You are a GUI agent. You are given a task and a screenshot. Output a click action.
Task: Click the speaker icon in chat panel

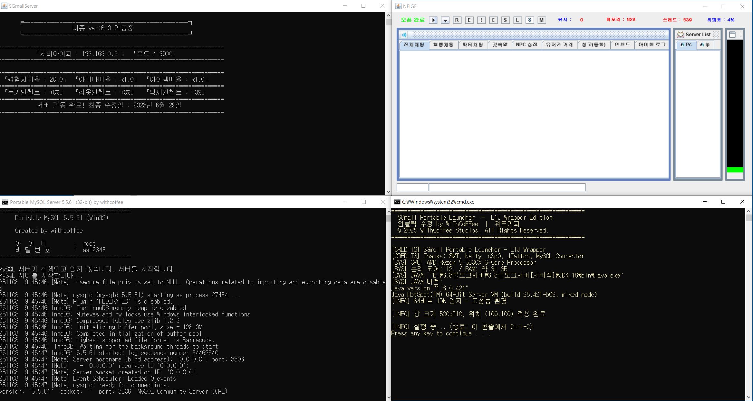pyautogui.click(x=404, y=35)
